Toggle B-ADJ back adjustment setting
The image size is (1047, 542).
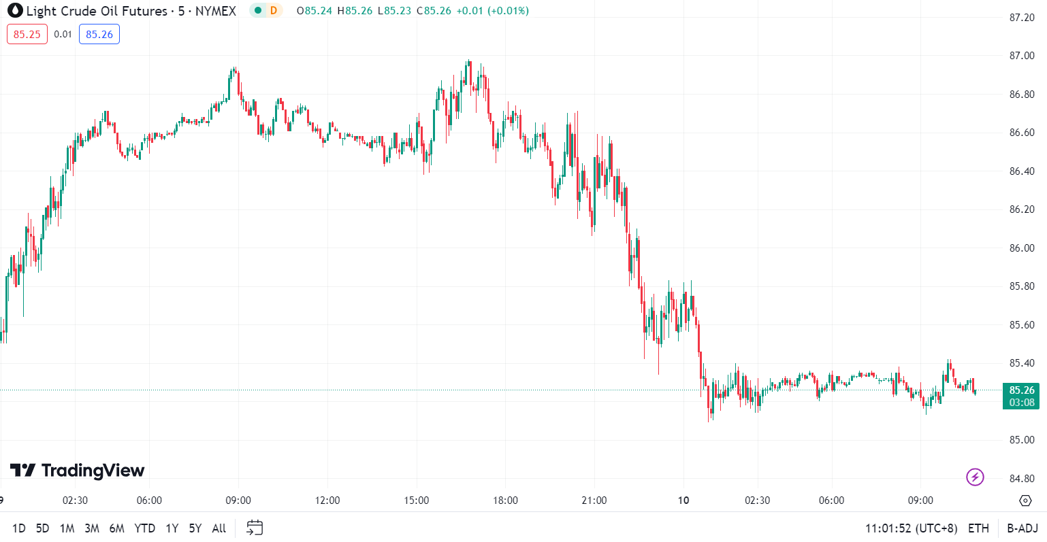(x=1022, y=528)
